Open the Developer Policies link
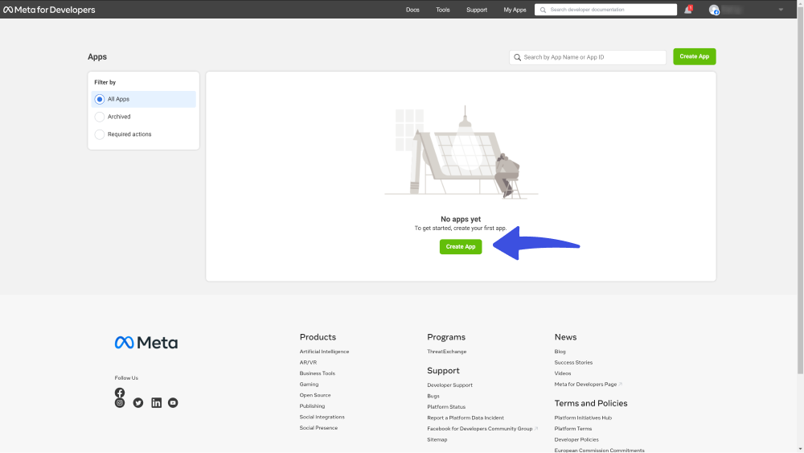The image size is (804, 453). [576, 439]
